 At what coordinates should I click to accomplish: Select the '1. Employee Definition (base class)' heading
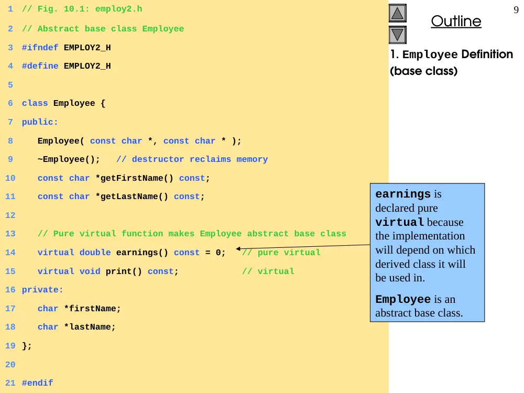[x=451, y=62]
